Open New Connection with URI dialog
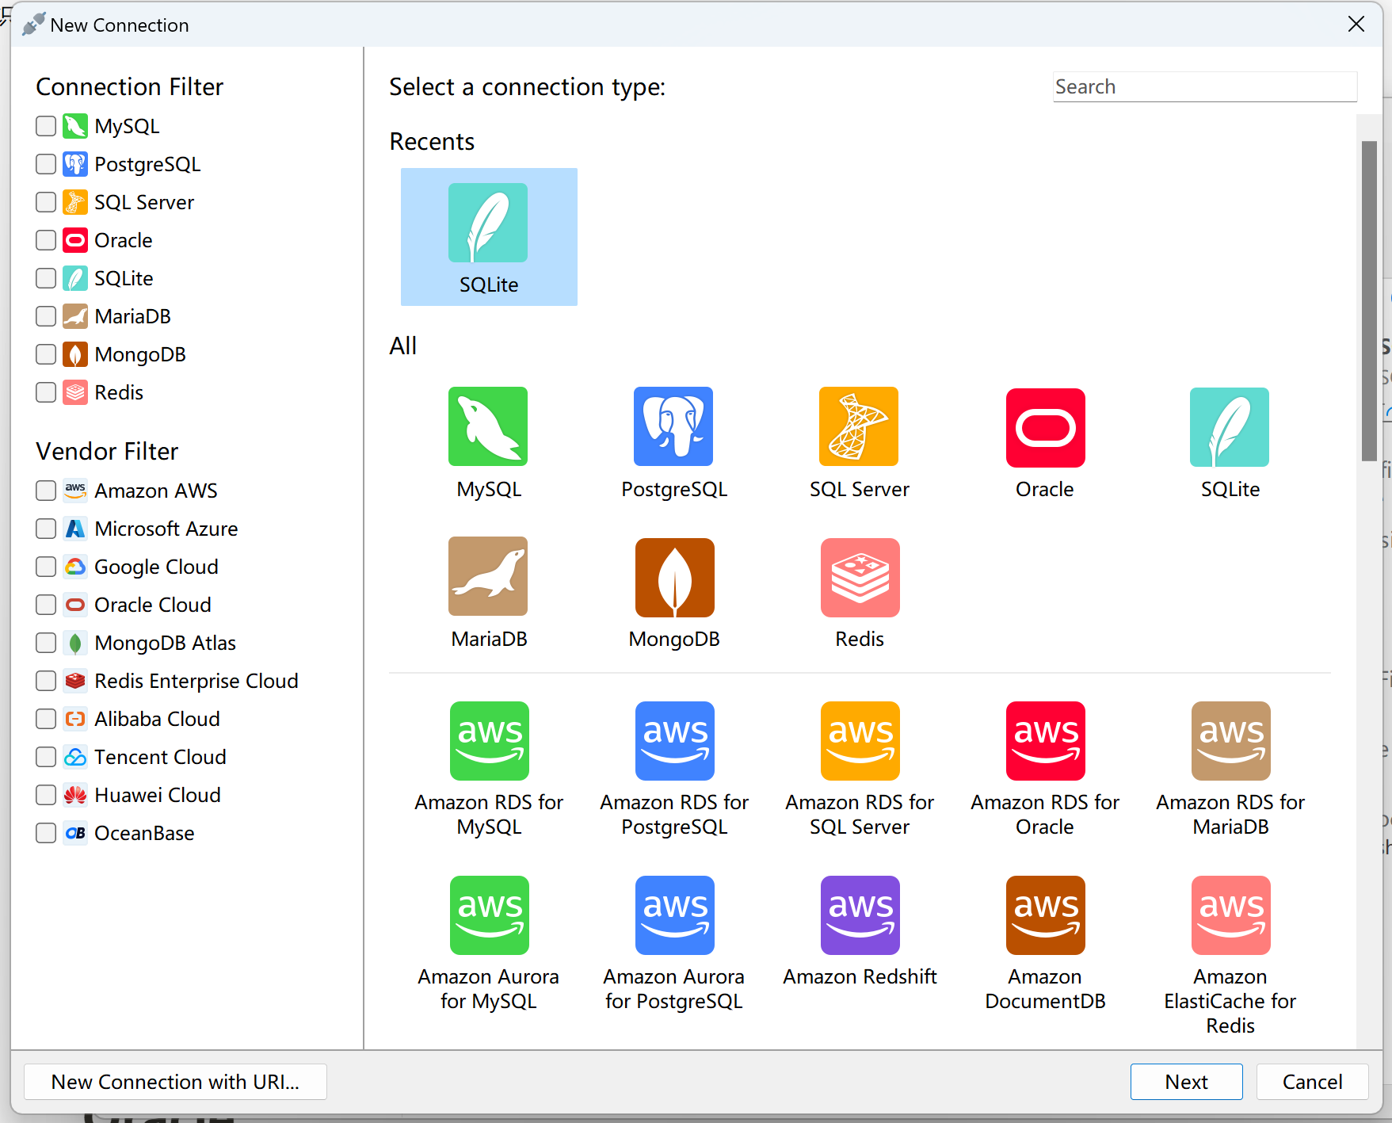1392x1123 pixels. [x=175, y=1082]
